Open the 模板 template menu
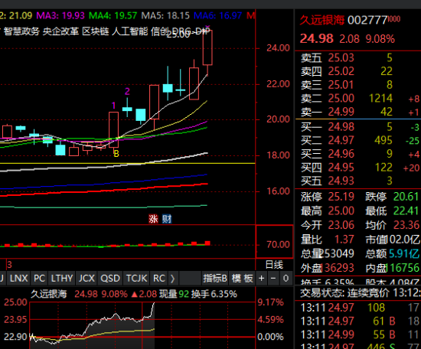Image resolution: width=421 pixels, height=349 pixels. click(243, 279)
